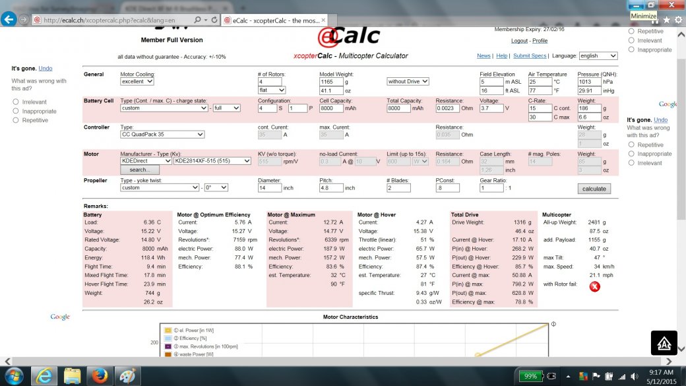Click the Help link
Screen dimensions: 686x386
(x=502, y=55)
